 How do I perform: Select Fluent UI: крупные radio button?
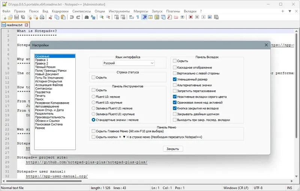(93, 102)
